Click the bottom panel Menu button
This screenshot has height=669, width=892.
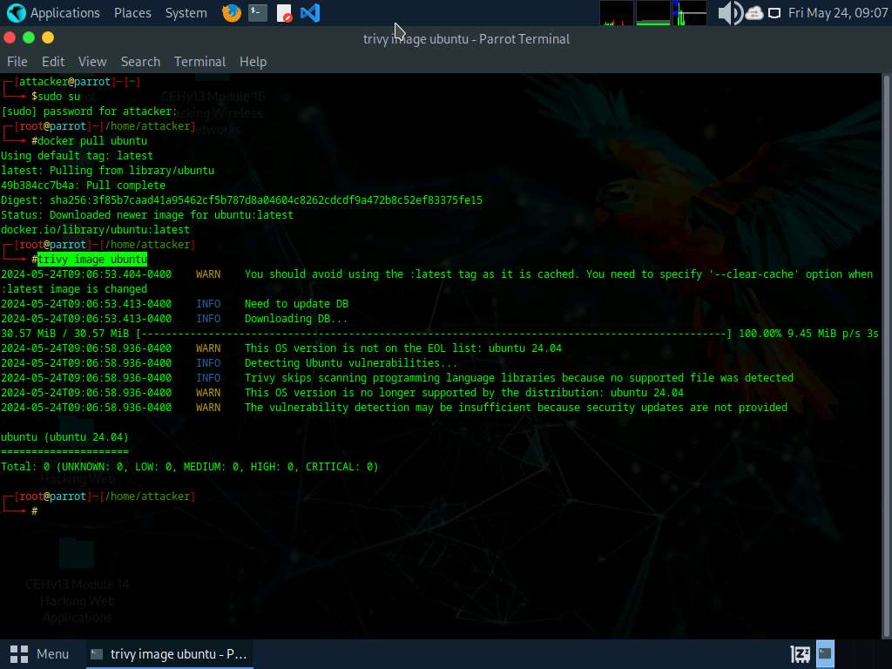tap(40, 653)
